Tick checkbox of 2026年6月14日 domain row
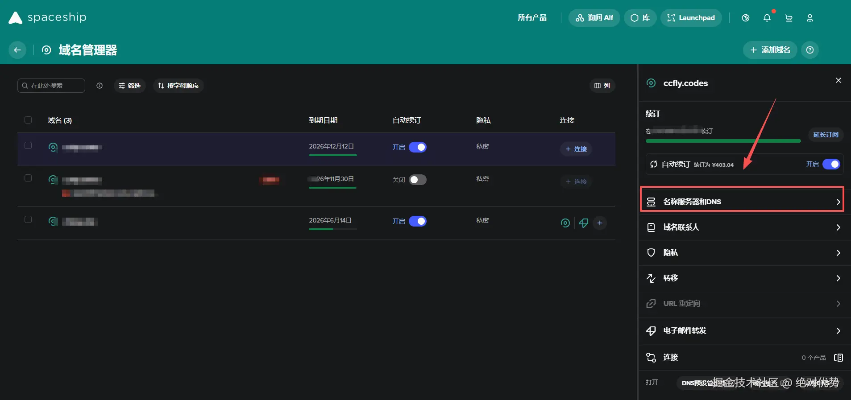851x400 pixels. (x=28, y=219)
